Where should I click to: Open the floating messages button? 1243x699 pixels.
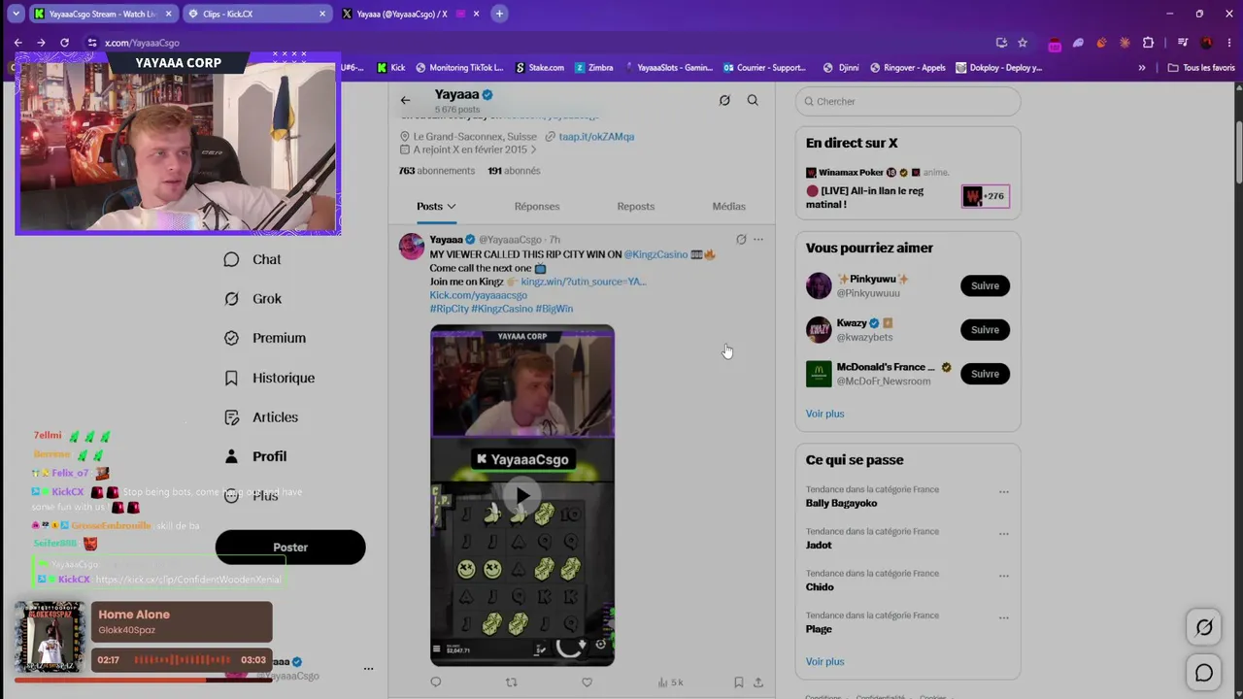click(1204, 672)
